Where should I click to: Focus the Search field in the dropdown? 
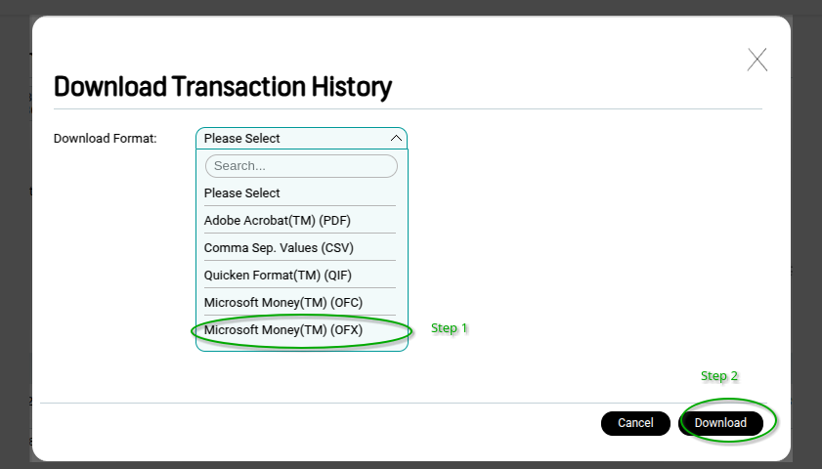[x=301, y=166]
